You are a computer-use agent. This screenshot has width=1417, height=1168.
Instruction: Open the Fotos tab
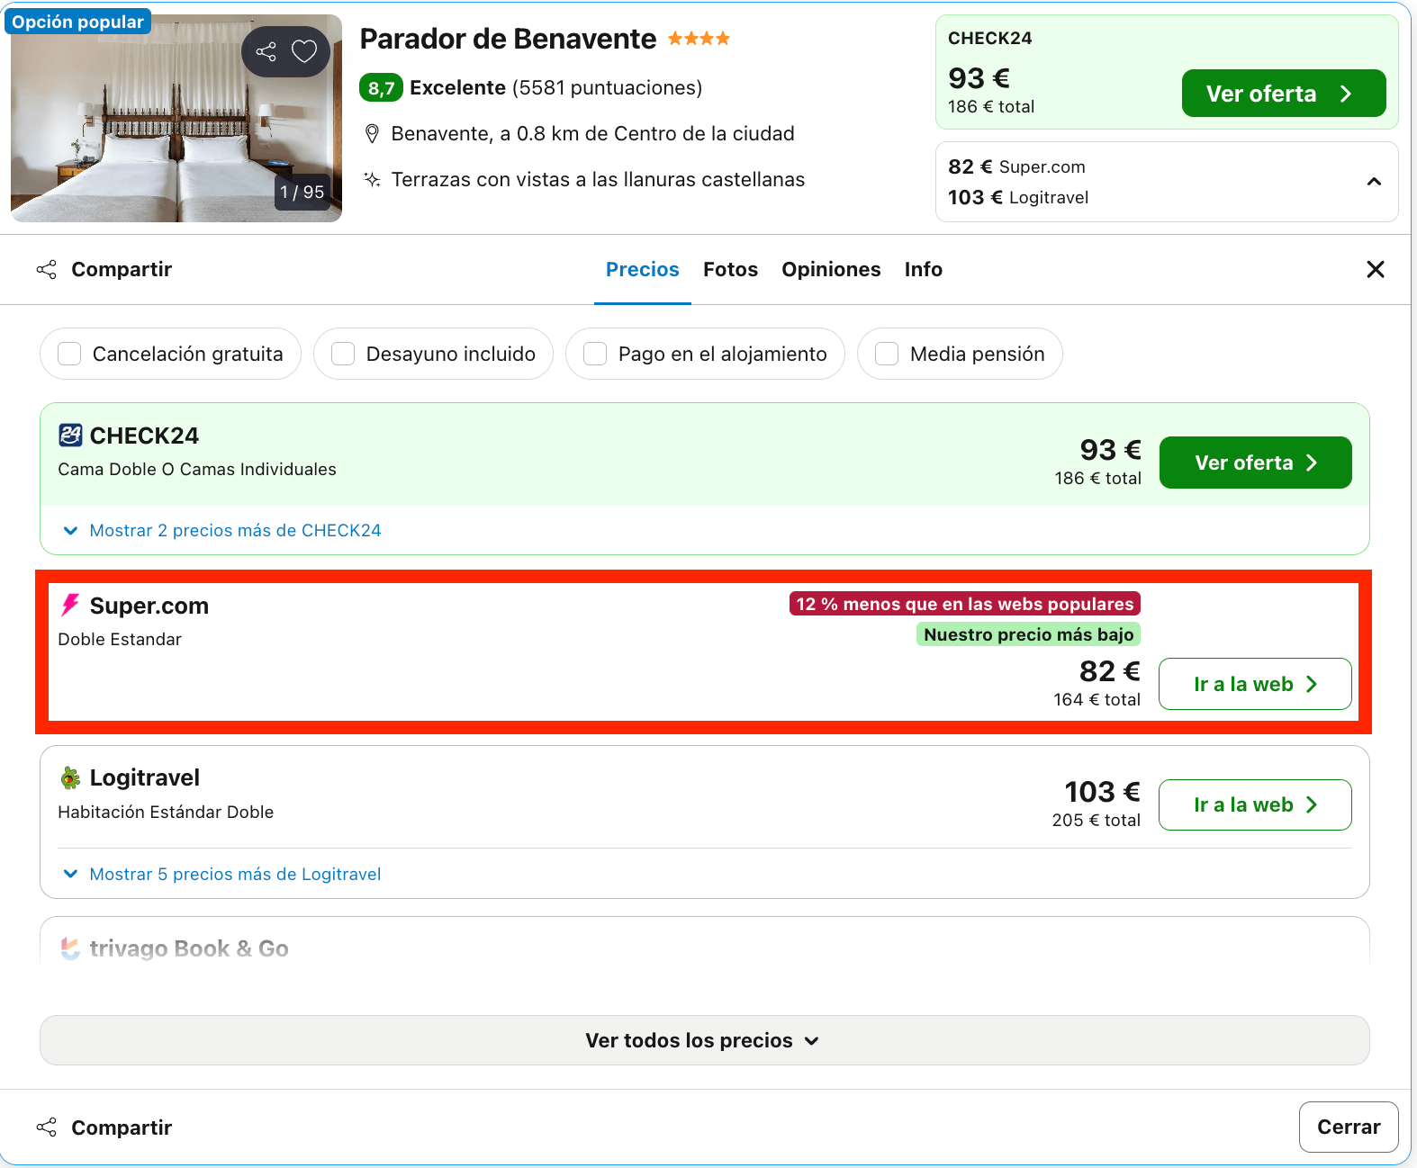tap(730, 269)
